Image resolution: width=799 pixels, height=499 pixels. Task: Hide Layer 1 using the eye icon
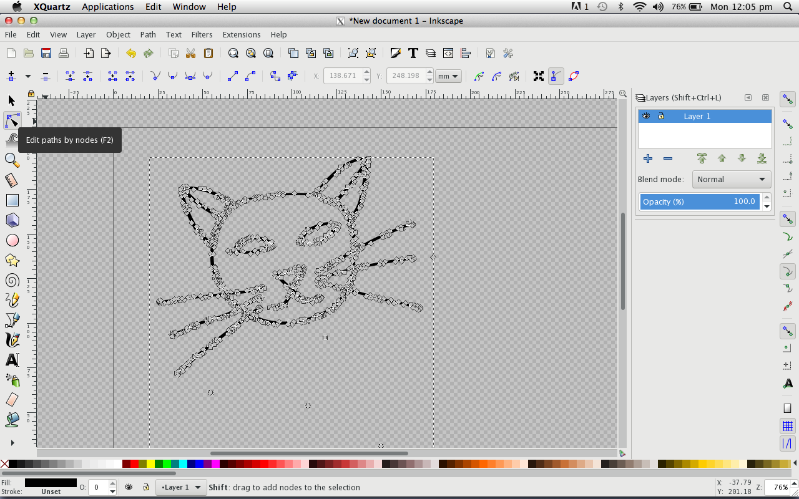point(646,116)
